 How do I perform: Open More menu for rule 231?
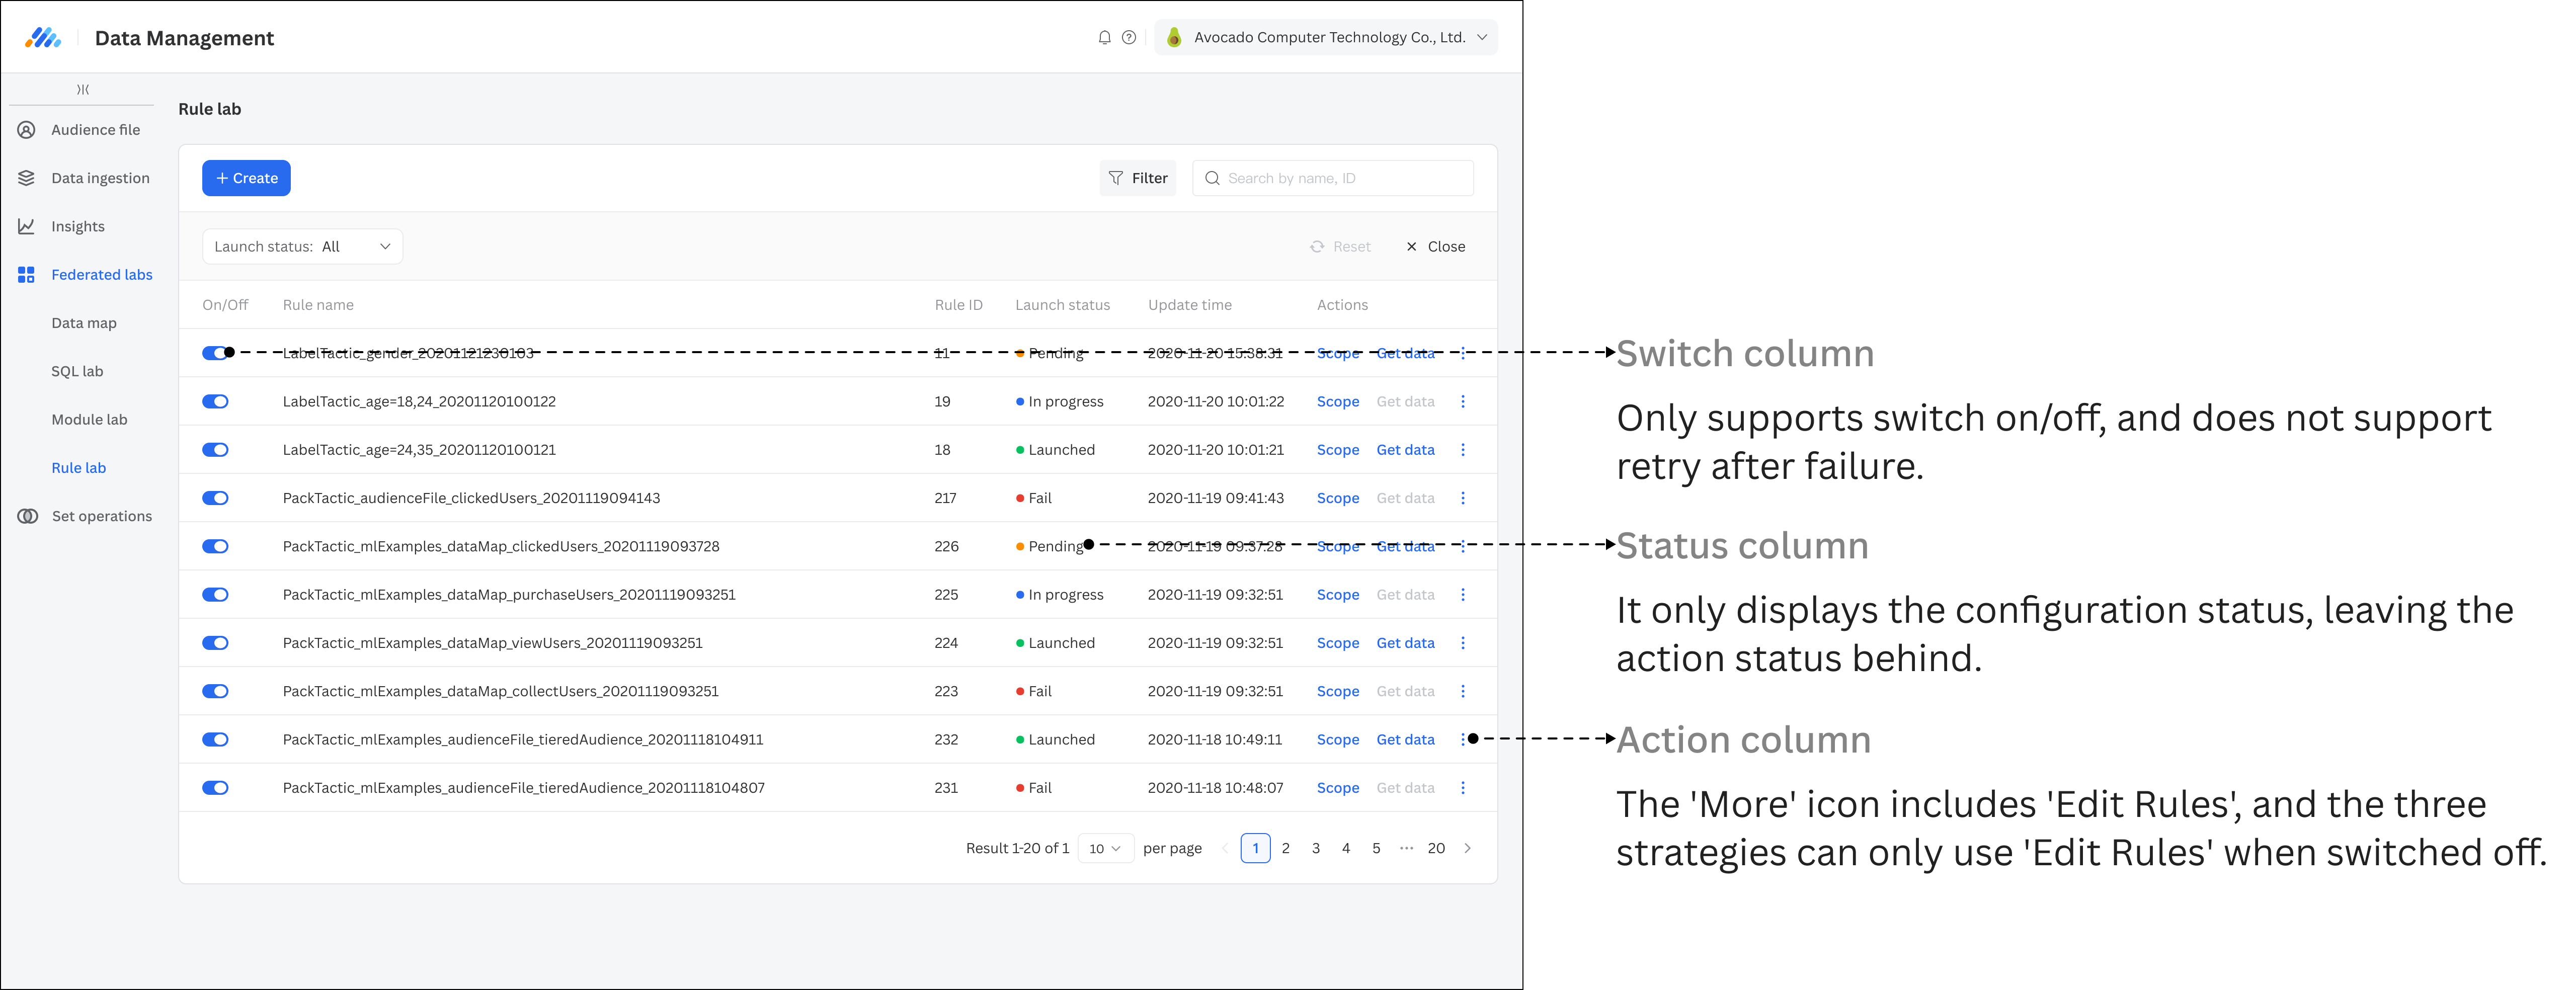[x=1463, y=788]
